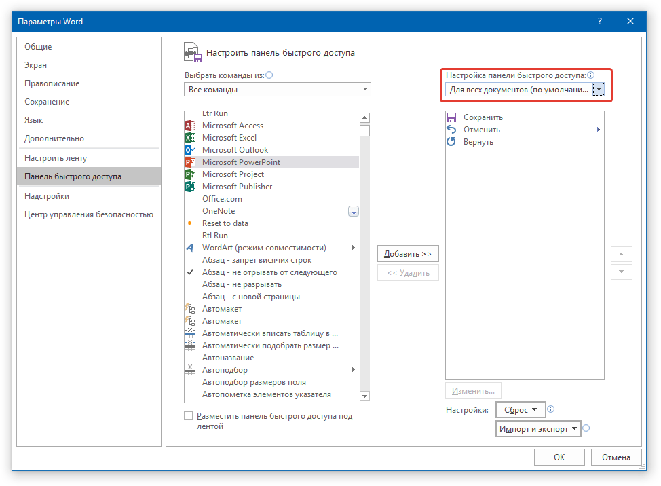Click the Изменить... button

click(x=474, y=391)
